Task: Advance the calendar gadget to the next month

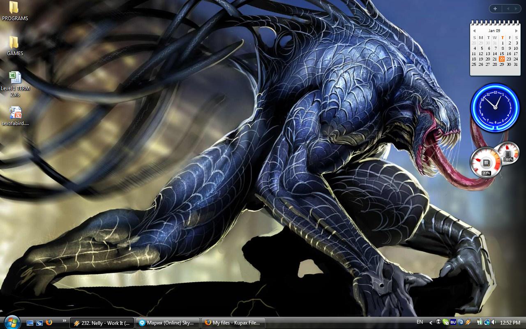Action: click(x=516, y=30)
